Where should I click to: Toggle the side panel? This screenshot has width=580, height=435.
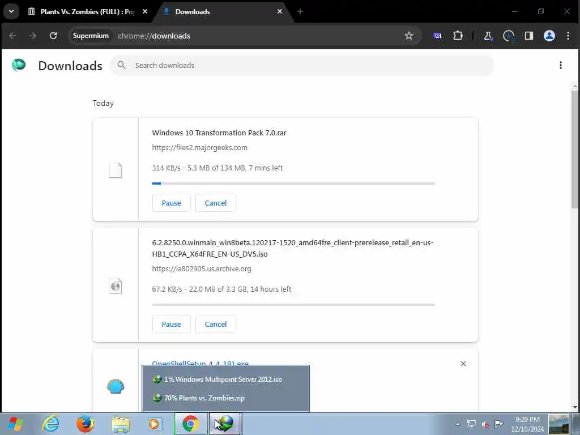[x=529, y=36]
